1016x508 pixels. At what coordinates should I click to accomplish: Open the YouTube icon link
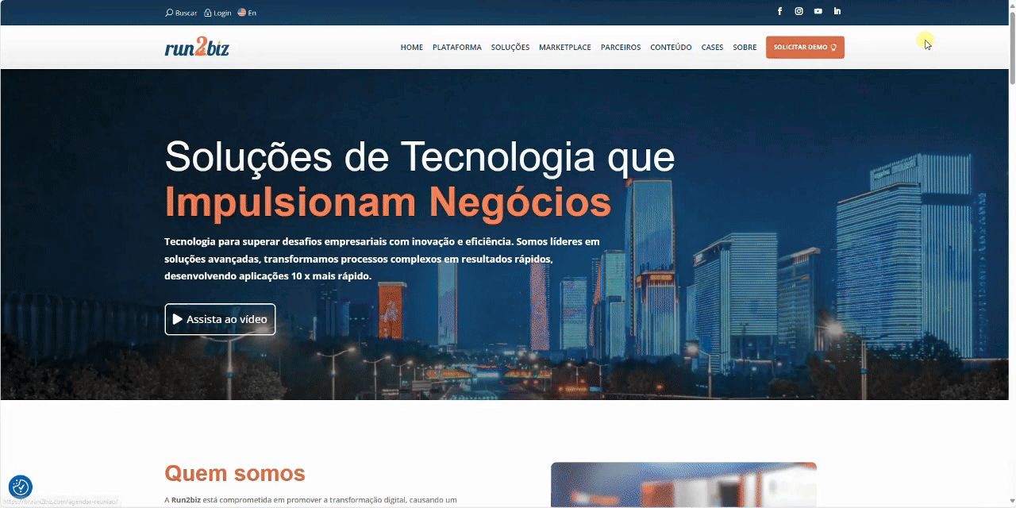click(818, 11)
